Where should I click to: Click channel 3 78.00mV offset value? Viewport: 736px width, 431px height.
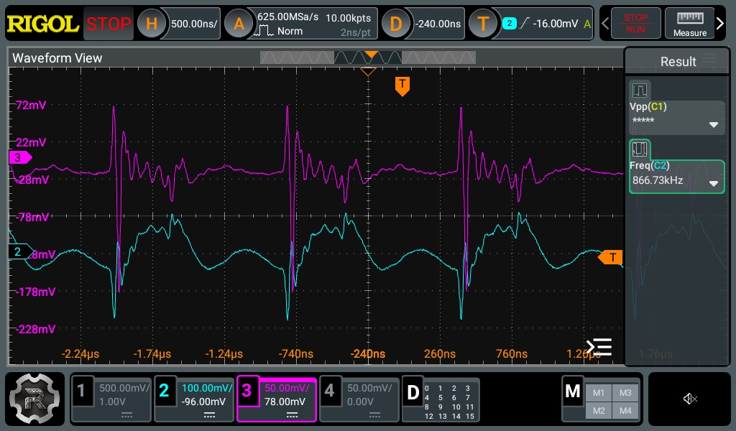tap(285, 402)
